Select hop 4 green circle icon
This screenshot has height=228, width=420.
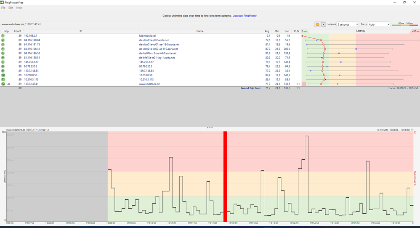[3, 49]
